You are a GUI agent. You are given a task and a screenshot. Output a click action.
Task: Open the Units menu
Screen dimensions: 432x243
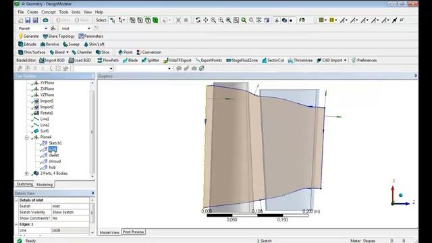(76, 12)
